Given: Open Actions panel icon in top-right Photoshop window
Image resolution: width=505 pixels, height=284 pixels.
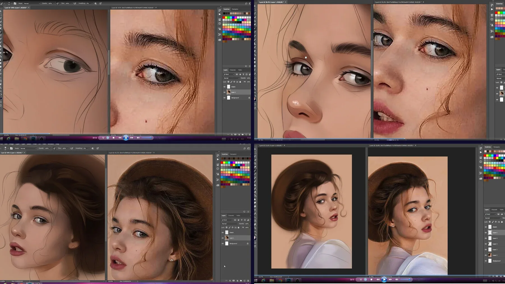Looking at the screenshot, I should point(492,9).
